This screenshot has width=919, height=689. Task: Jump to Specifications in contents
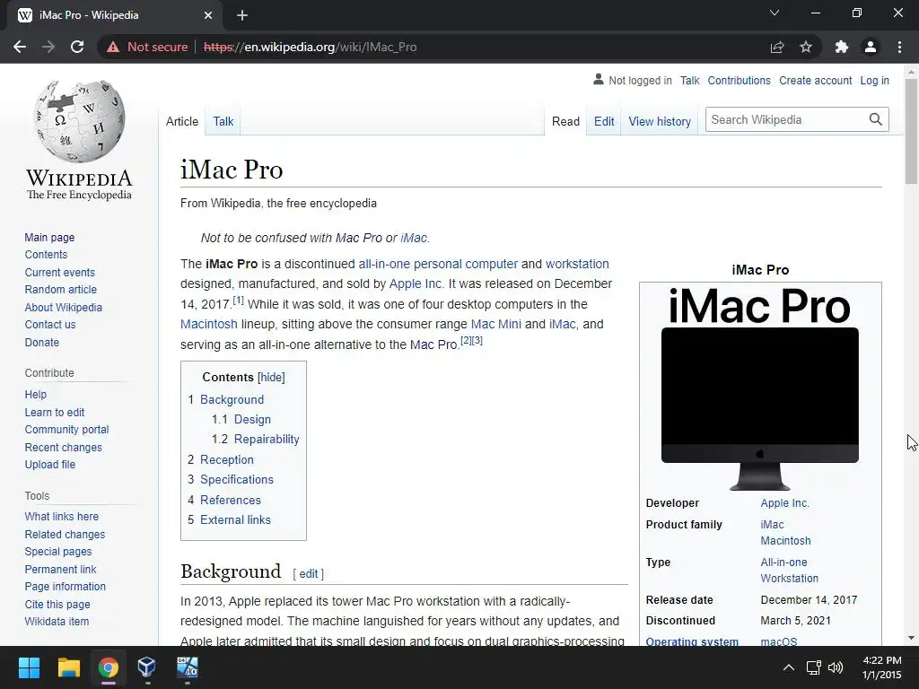pos(237,479)
